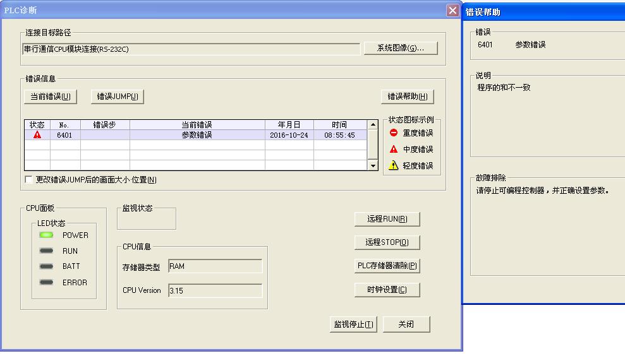
Task: Click the green POWER LED indicator
Action: (x=46, y=235)
